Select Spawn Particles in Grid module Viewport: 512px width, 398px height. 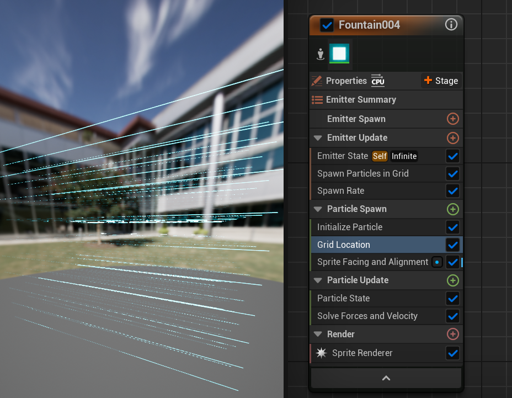click(386, 173)
